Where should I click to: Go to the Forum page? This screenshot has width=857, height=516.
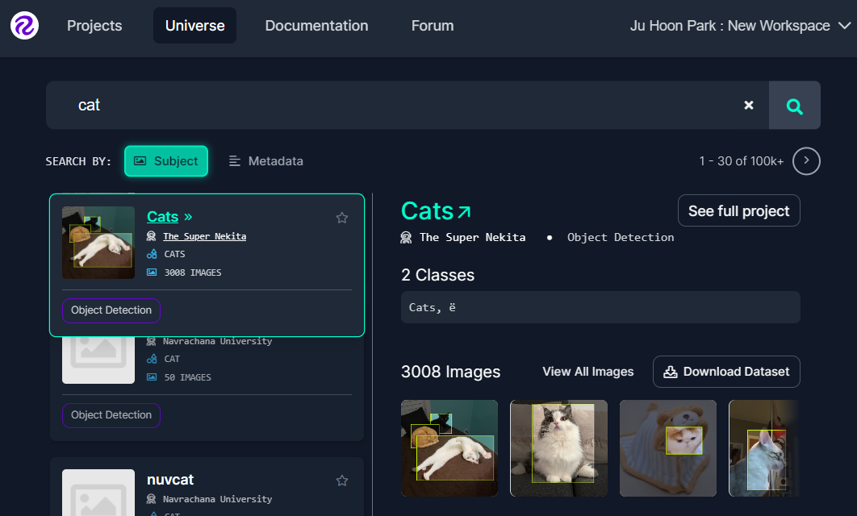(x=433, y=26)
